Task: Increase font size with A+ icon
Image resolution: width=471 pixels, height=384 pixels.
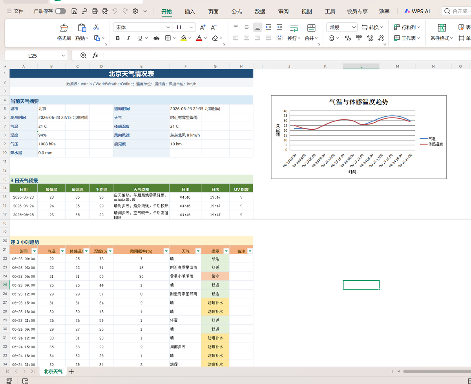Action: pos(203,27)
